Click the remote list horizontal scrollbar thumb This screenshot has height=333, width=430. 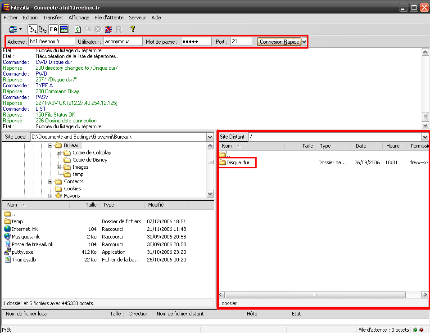pyautogui.click(x=315, y=295)
